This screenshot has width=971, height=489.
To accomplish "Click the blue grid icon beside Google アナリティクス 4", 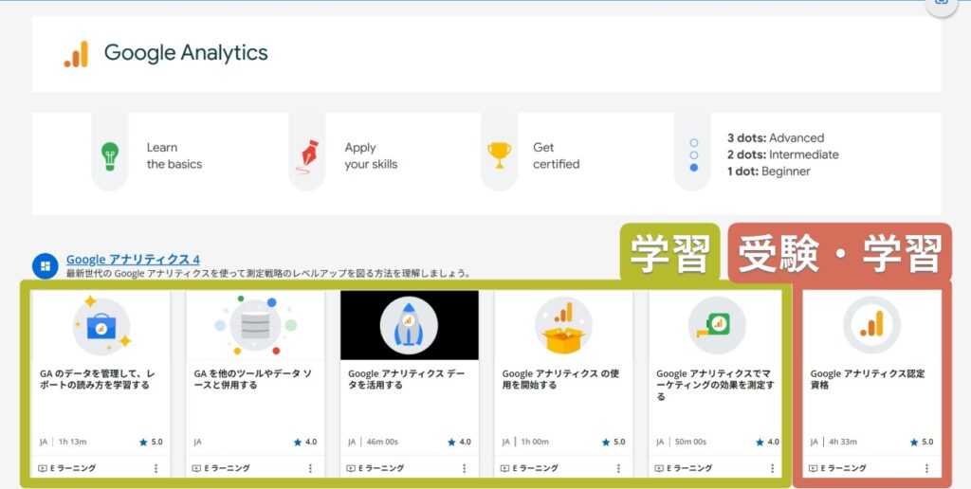I will [45, 265].
